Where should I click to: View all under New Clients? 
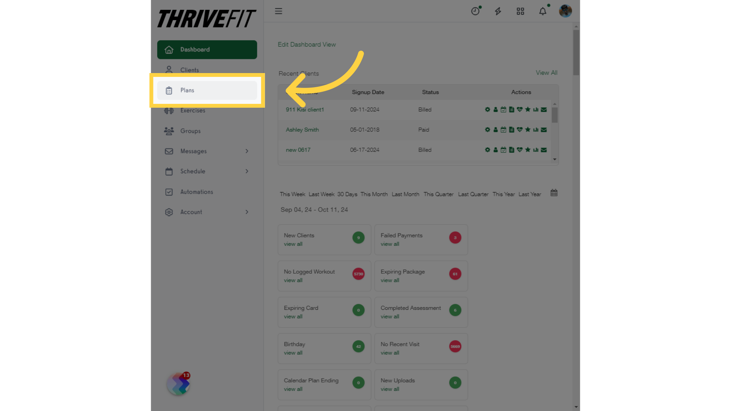293,244
